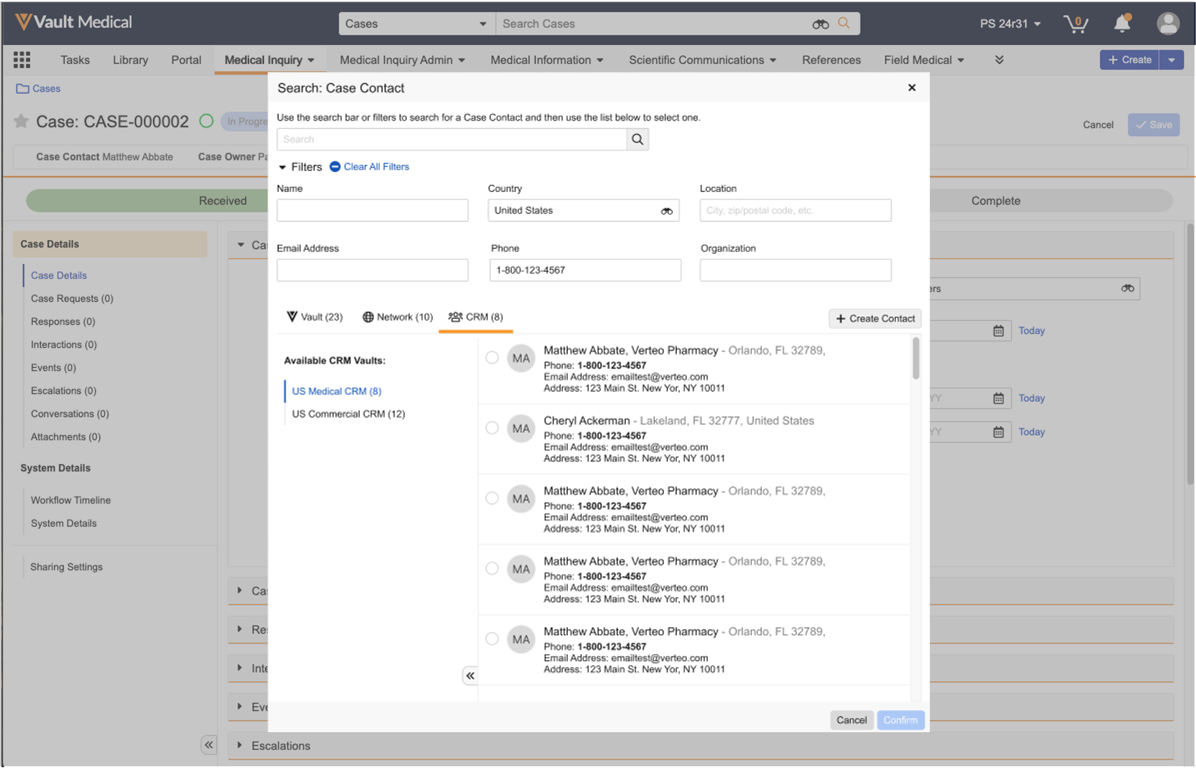Collapse the CRM vaults panel with double chevron
The image size is (1196, 768).
pos(470,676)
